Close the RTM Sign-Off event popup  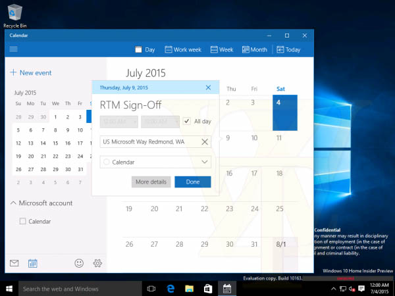208,87
